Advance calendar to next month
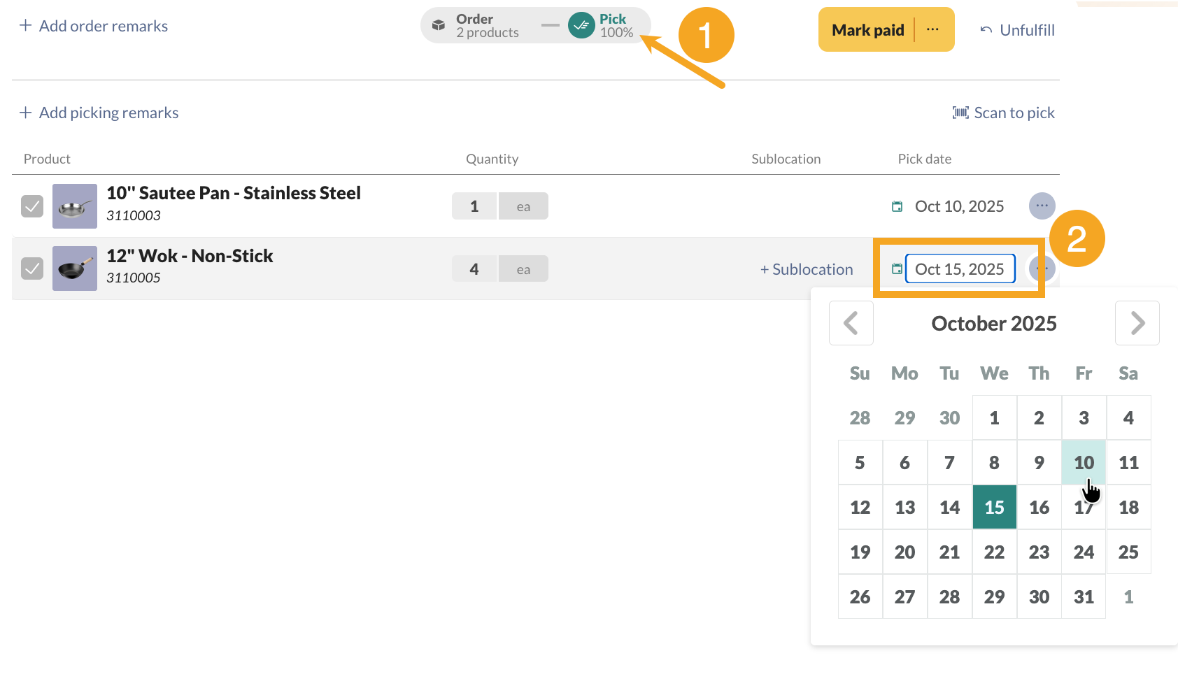Viewport: 1178px width, 681px height. [x=1137, y=323]
